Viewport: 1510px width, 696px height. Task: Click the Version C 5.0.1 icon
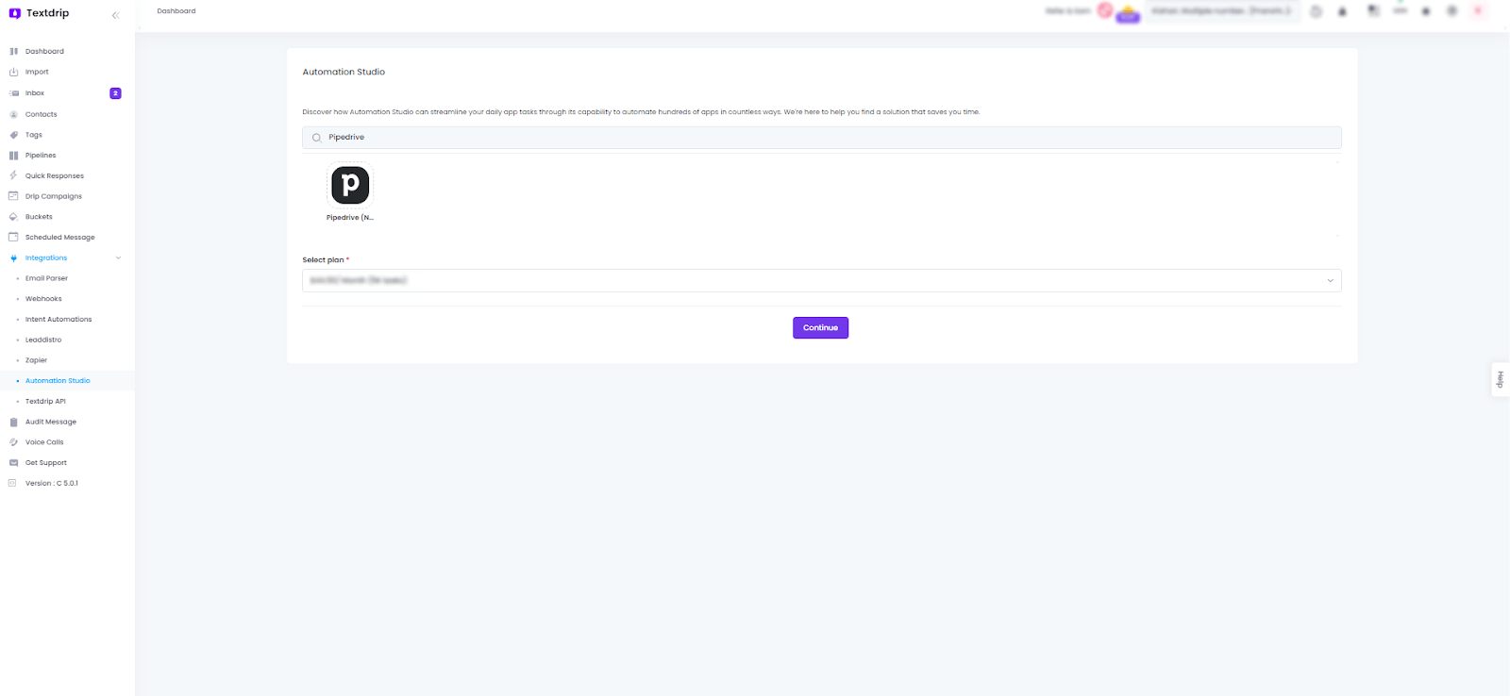pyautogui.click(x=13, y=483)
